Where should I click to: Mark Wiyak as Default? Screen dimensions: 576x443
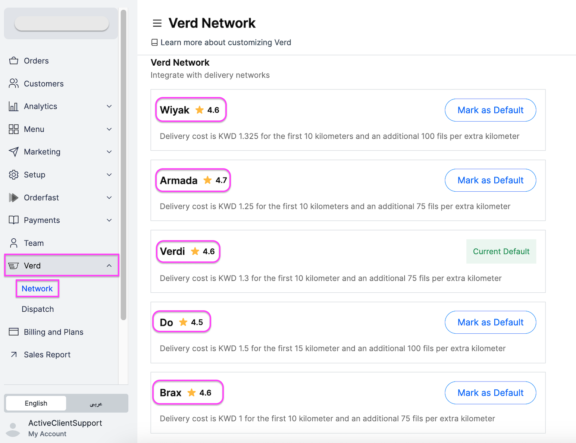tap(491, 110)
